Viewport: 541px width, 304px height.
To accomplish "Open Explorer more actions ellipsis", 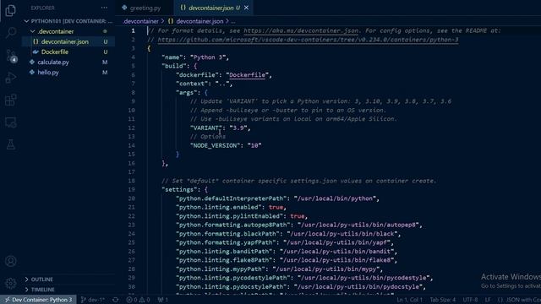I will (104, 8).
